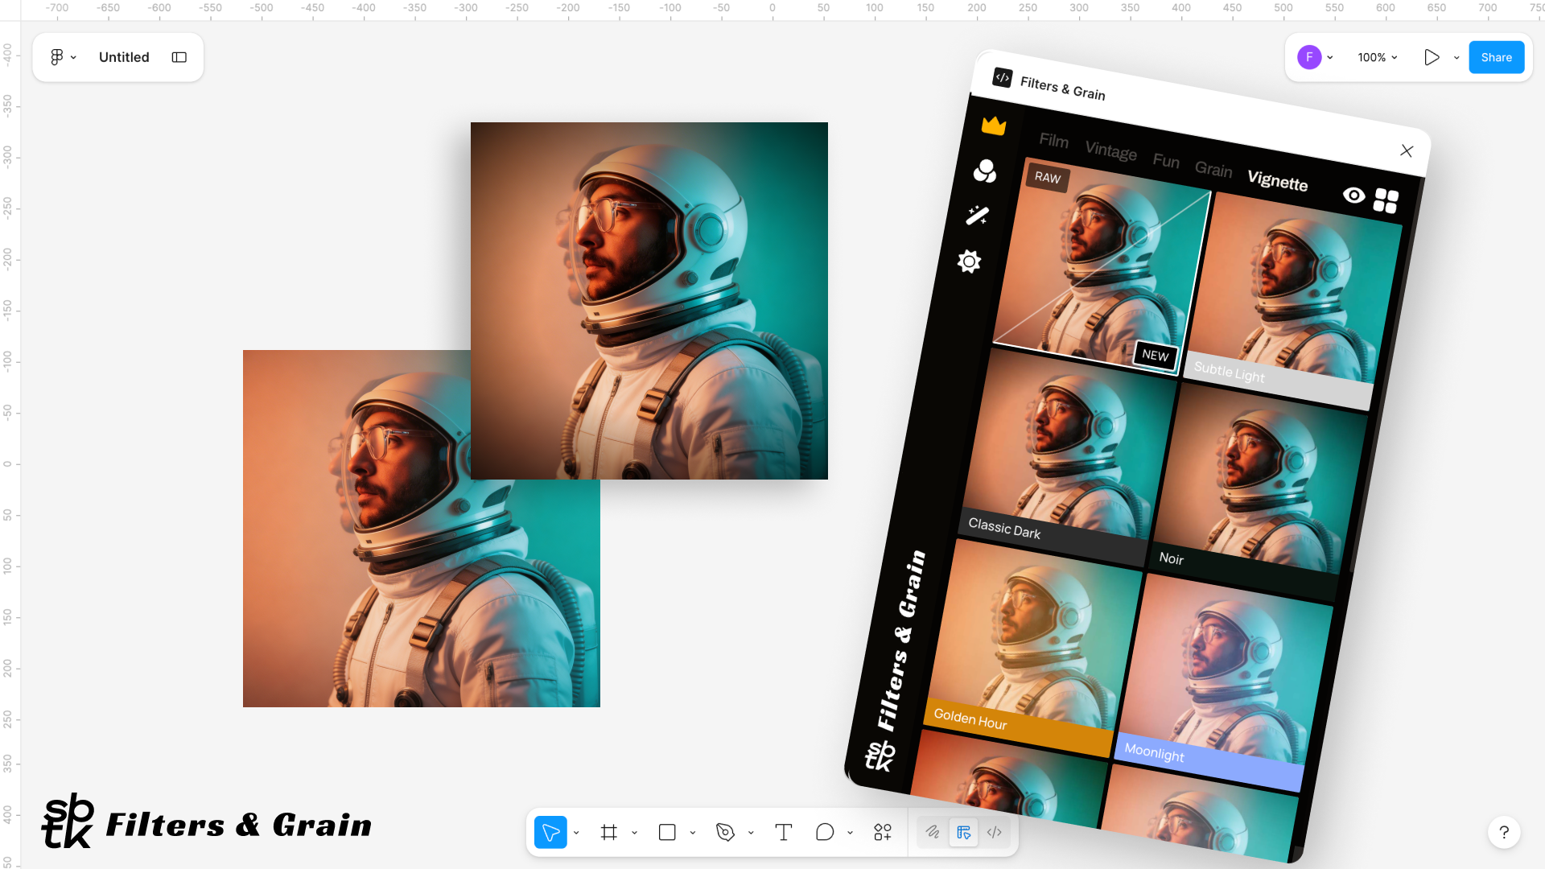The image size is (1545, 869).
Task: Select the Pen tool
Action: click(x=725, y=832)
